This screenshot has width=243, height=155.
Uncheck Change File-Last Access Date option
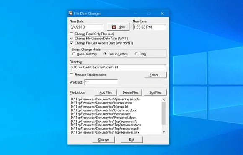point(72,43)
